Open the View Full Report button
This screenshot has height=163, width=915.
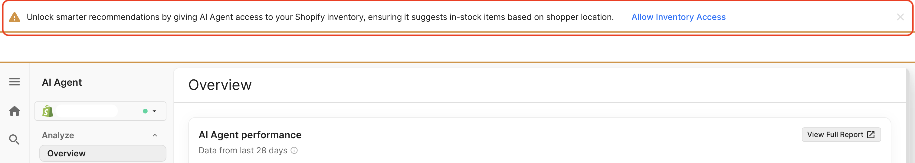[841, 135]
